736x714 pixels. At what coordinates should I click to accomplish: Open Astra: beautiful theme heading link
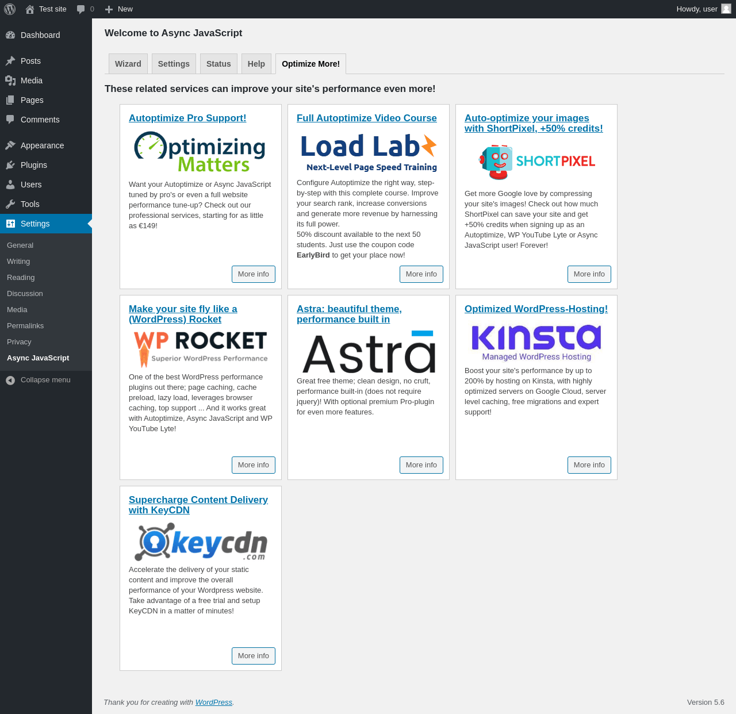[x=349, y=314]
